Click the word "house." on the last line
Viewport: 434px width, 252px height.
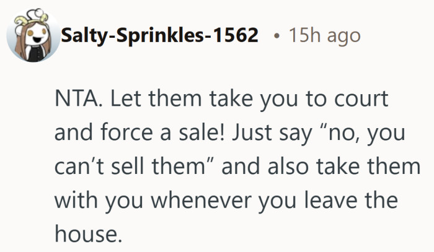tap(85, 233)
